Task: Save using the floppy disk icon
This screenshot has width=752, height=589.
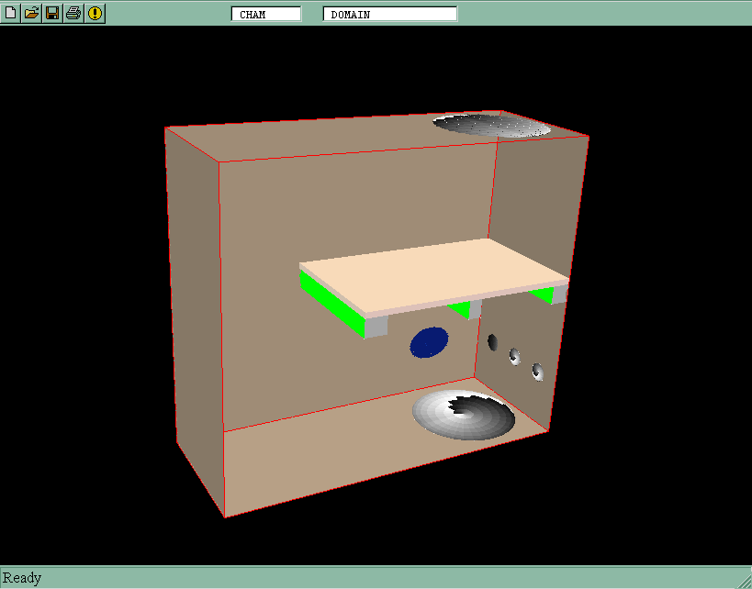Action: pyautogui.click(x=52, y=13)
